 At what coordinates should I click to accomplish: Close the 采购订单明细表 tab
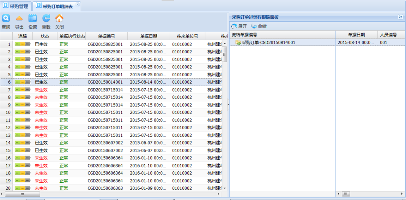(78, 5)
